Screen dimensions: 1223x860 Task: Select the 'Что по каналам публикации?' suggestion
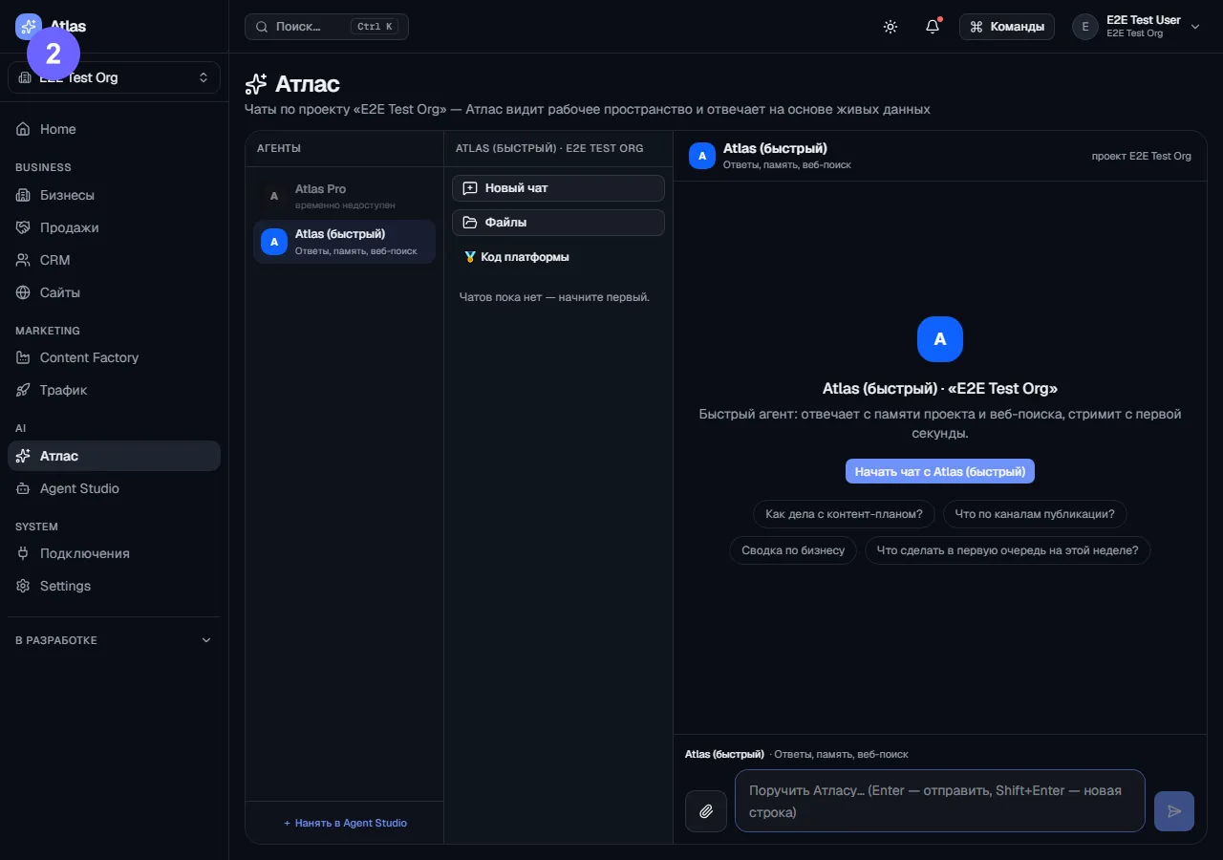coord(1035,514)
